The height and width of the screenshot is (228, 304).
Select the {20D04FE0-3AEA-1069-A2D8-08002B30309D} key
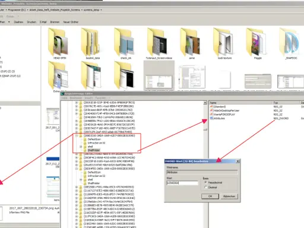point(109,169)
